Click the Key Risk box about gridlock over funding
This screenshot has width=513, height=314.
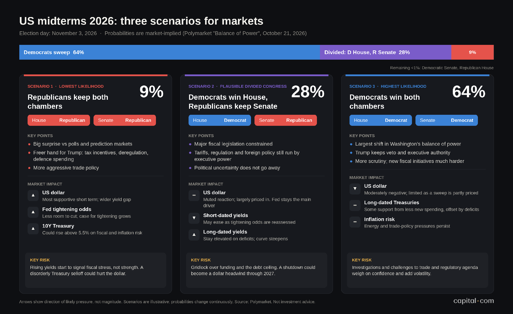pyautogui.click(x=256, y=270)
